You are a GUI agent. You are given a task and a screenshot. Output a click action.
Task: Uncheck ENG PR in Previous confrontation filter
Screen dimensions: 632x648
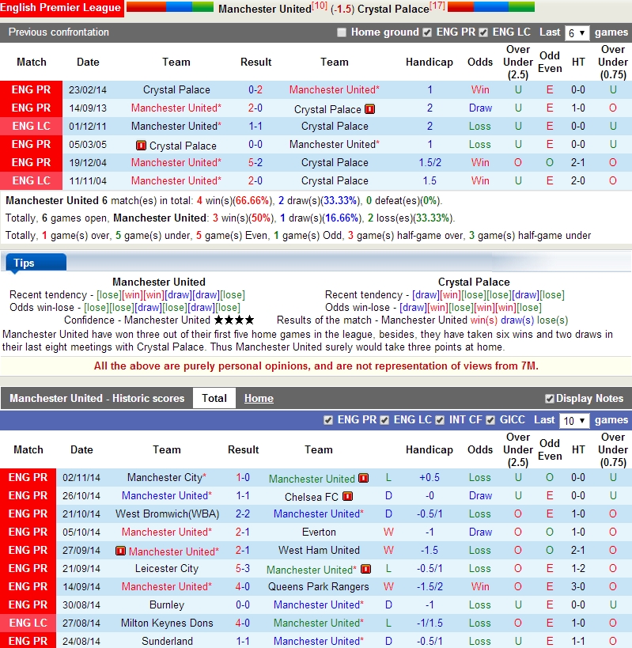click(427, 32)
